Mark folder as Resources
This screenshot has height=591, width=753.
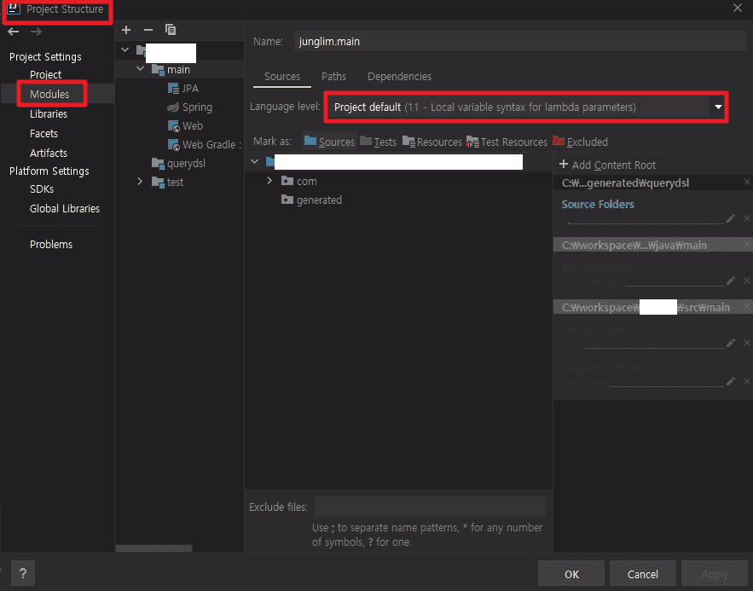[x=432, y=142]
